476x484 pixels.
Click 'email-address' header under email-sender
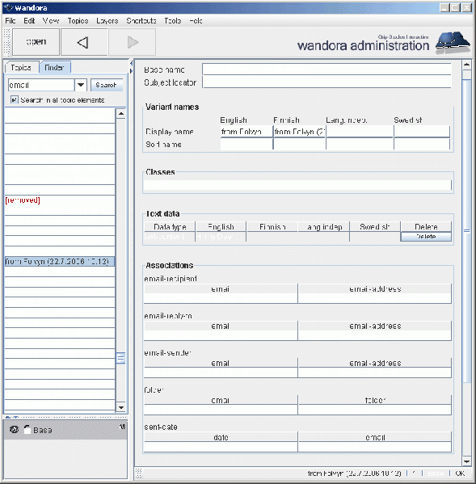[375, 363]
